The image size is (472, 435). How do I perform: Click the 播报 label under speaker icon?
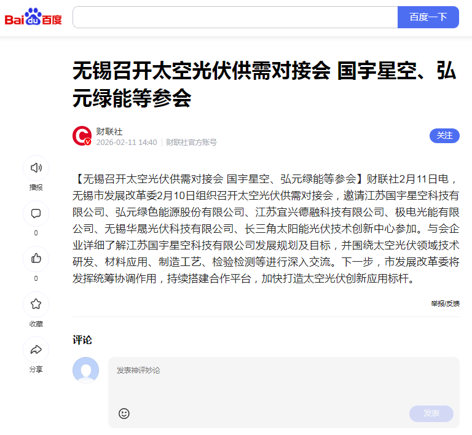point(36,187)
